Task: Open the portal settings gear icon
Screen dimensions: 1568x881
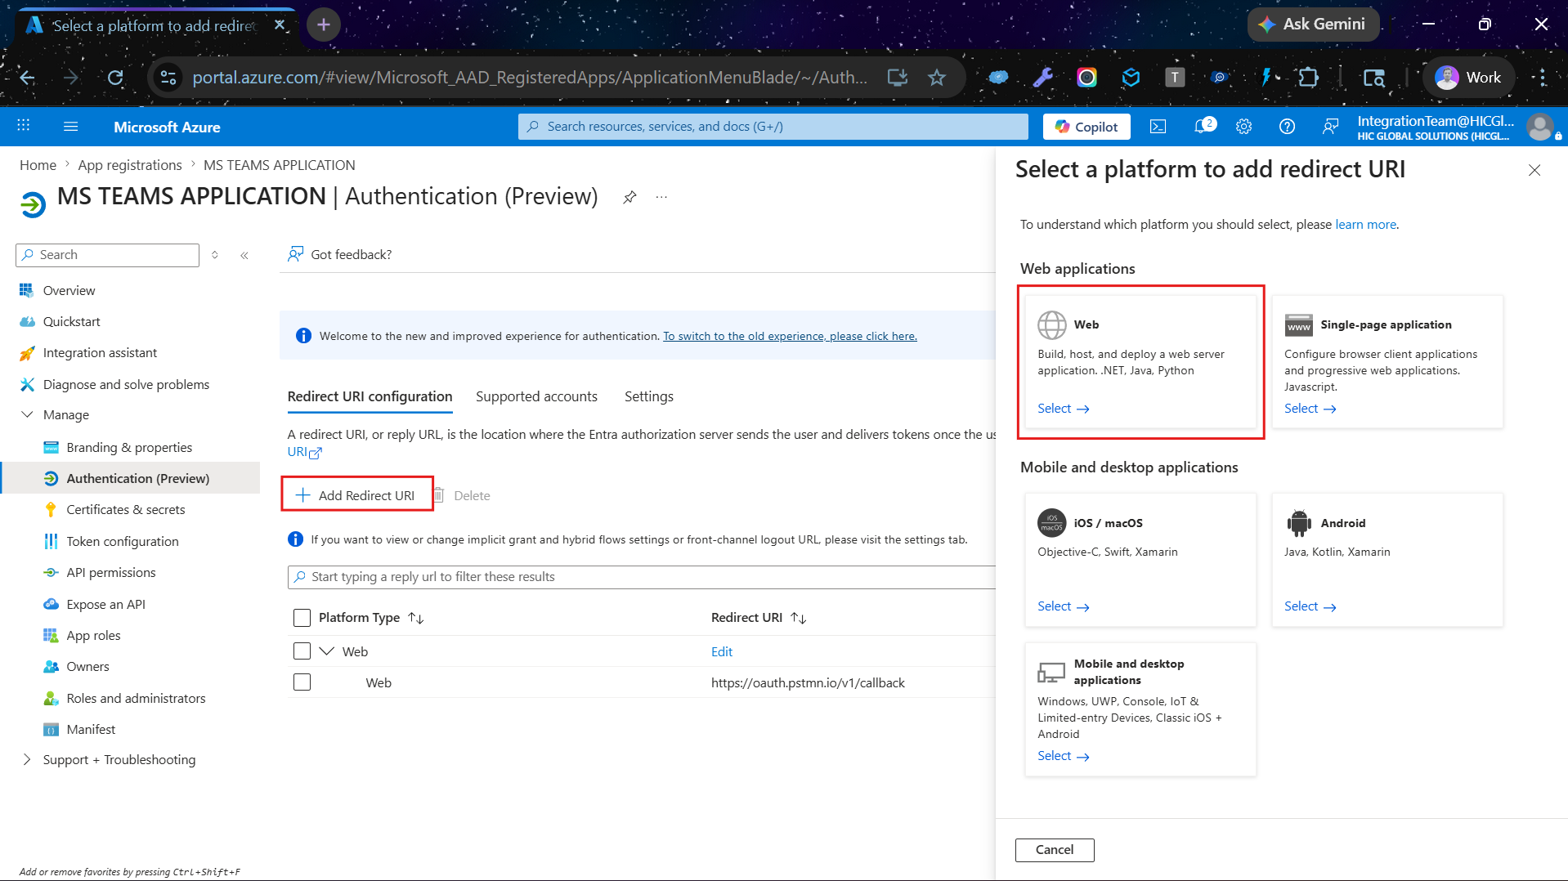Action: point(1243,127)
